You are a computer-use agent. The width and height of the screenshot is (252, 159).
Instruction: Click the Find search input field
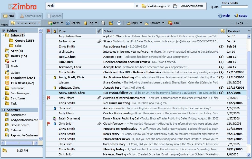click(x=94, y=6)
